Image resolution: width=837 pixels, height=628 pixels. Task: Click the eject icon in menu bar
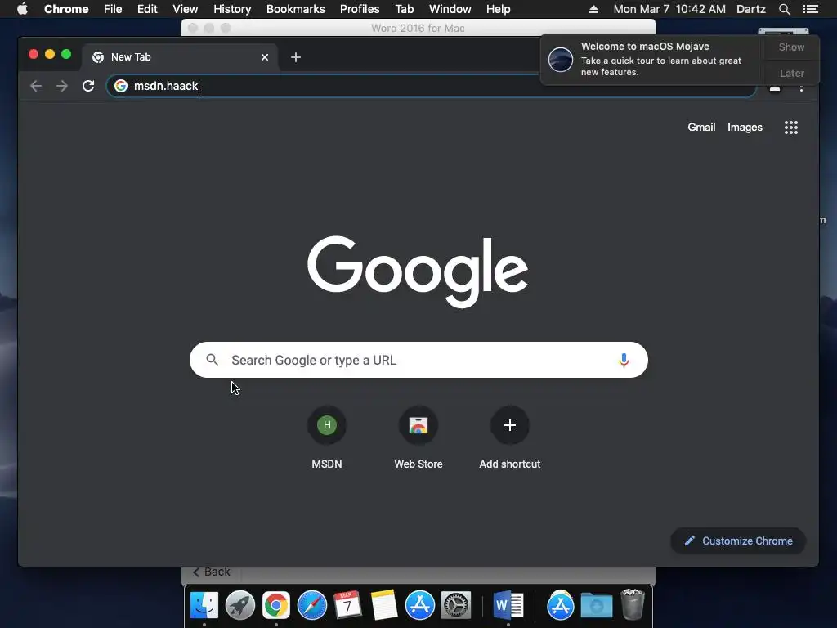point(593,9)
